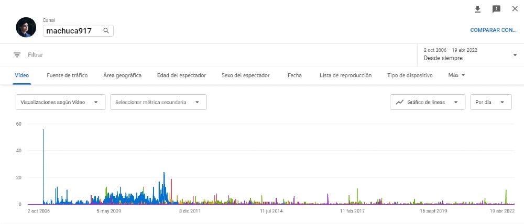Image resolution: width=524 pixels, height=224 pixels.
Task: Expand the Desde siempre date range dropdown
Action: [515, 55]
